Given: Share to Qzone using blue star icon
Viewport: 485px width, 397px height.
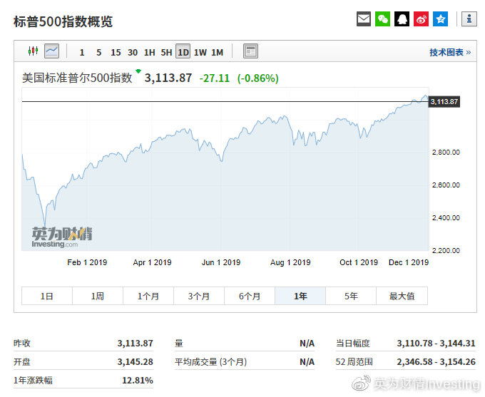Looking at the screenshot, I should tap(441, 19).
